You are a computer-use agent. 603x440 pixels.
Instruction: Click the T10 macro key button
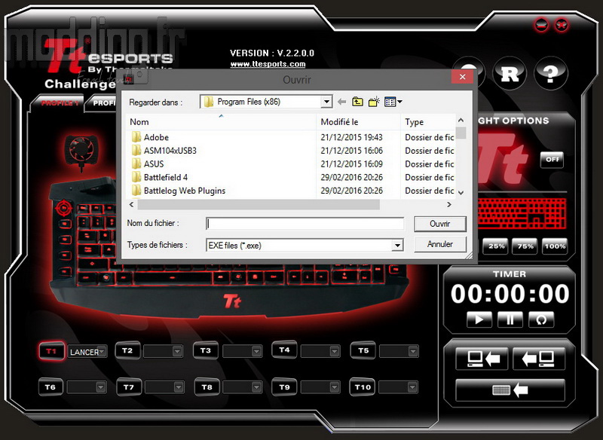pyautogui.click(x=363, y=387)
